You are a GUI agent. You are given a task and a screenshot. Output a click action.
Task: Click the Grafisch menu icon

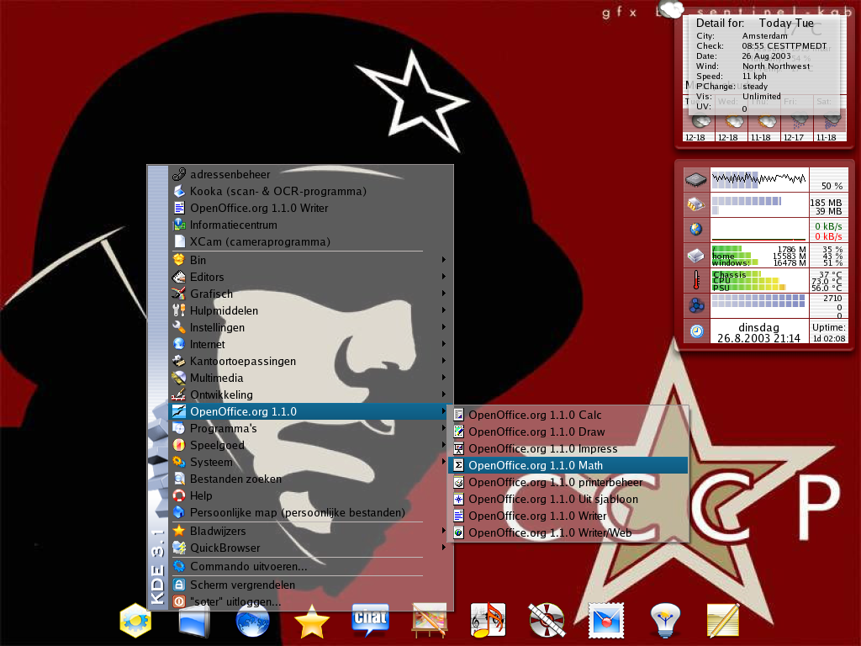click(178, 294)
